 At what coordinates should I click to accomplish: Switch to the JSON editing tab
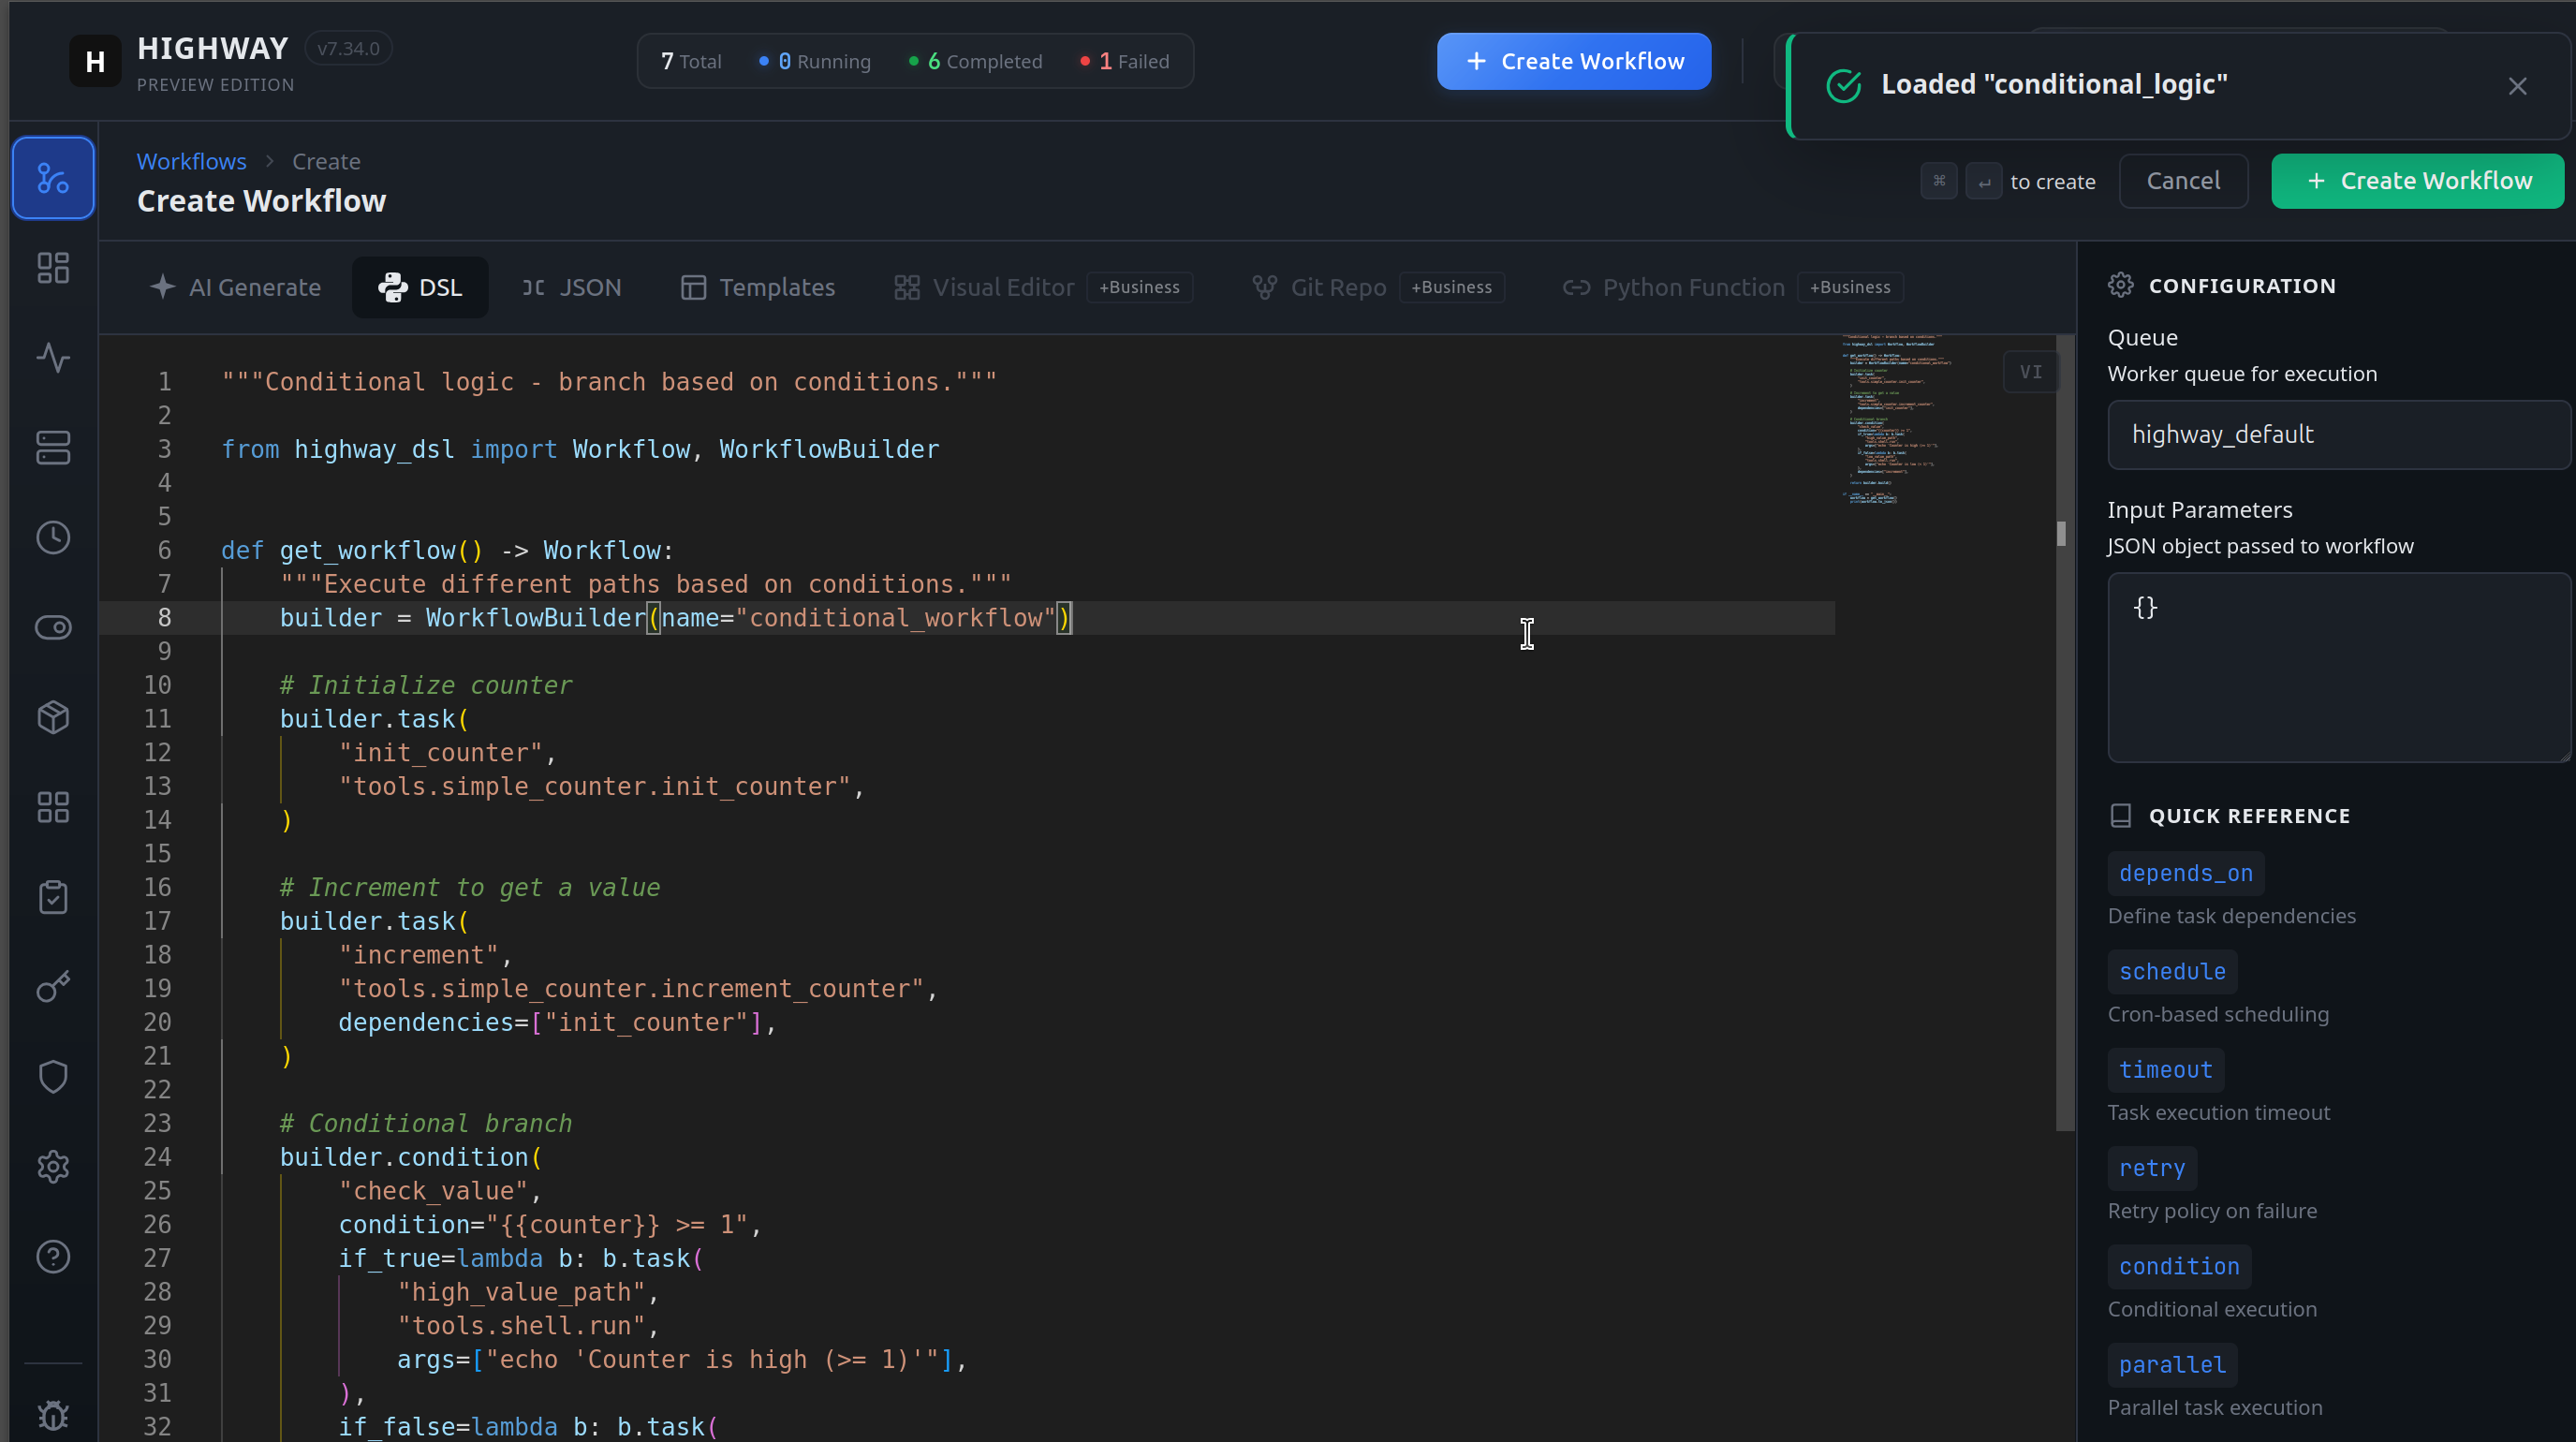(571, 287)
